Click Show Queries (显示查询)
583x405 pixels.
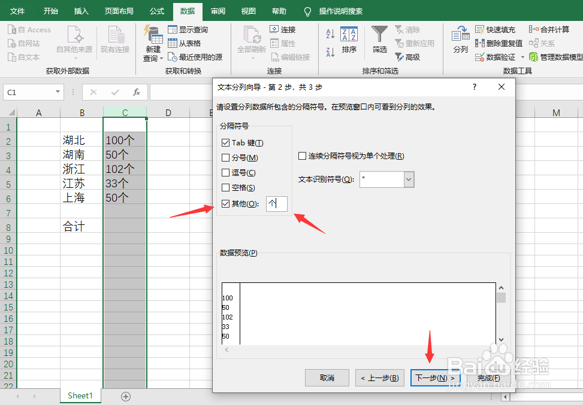[x=188, y=30]
